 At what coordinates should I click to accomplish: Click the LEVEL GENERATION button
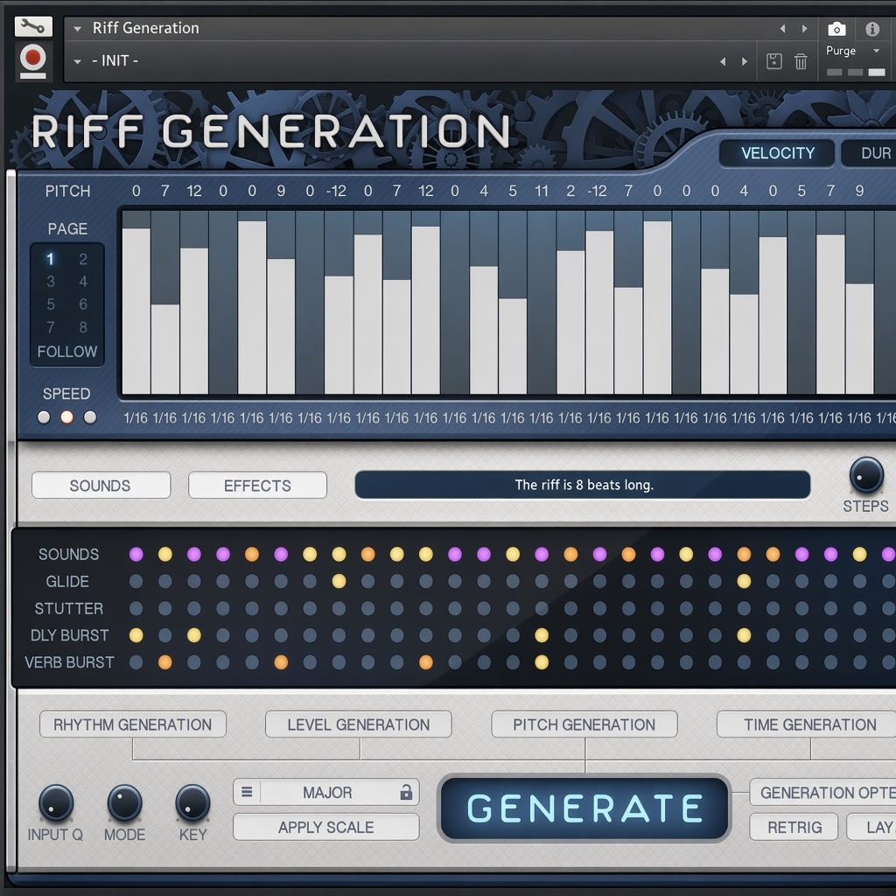click(x=358, y=724)
